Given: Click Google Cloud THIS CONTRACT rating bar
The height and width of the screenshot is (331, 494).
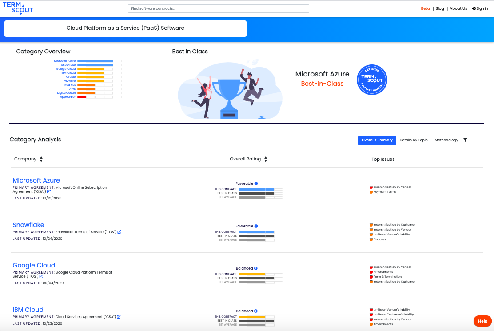Looking at the screenshot, I should click(260, 274).
